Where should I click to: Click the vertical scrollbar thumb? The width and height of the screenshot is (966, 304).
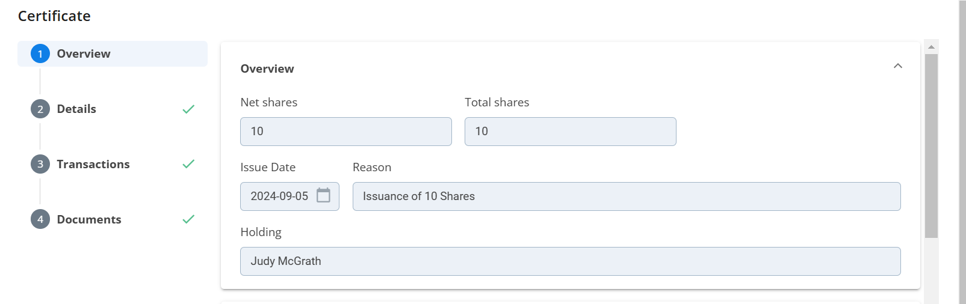pos(931,145)
